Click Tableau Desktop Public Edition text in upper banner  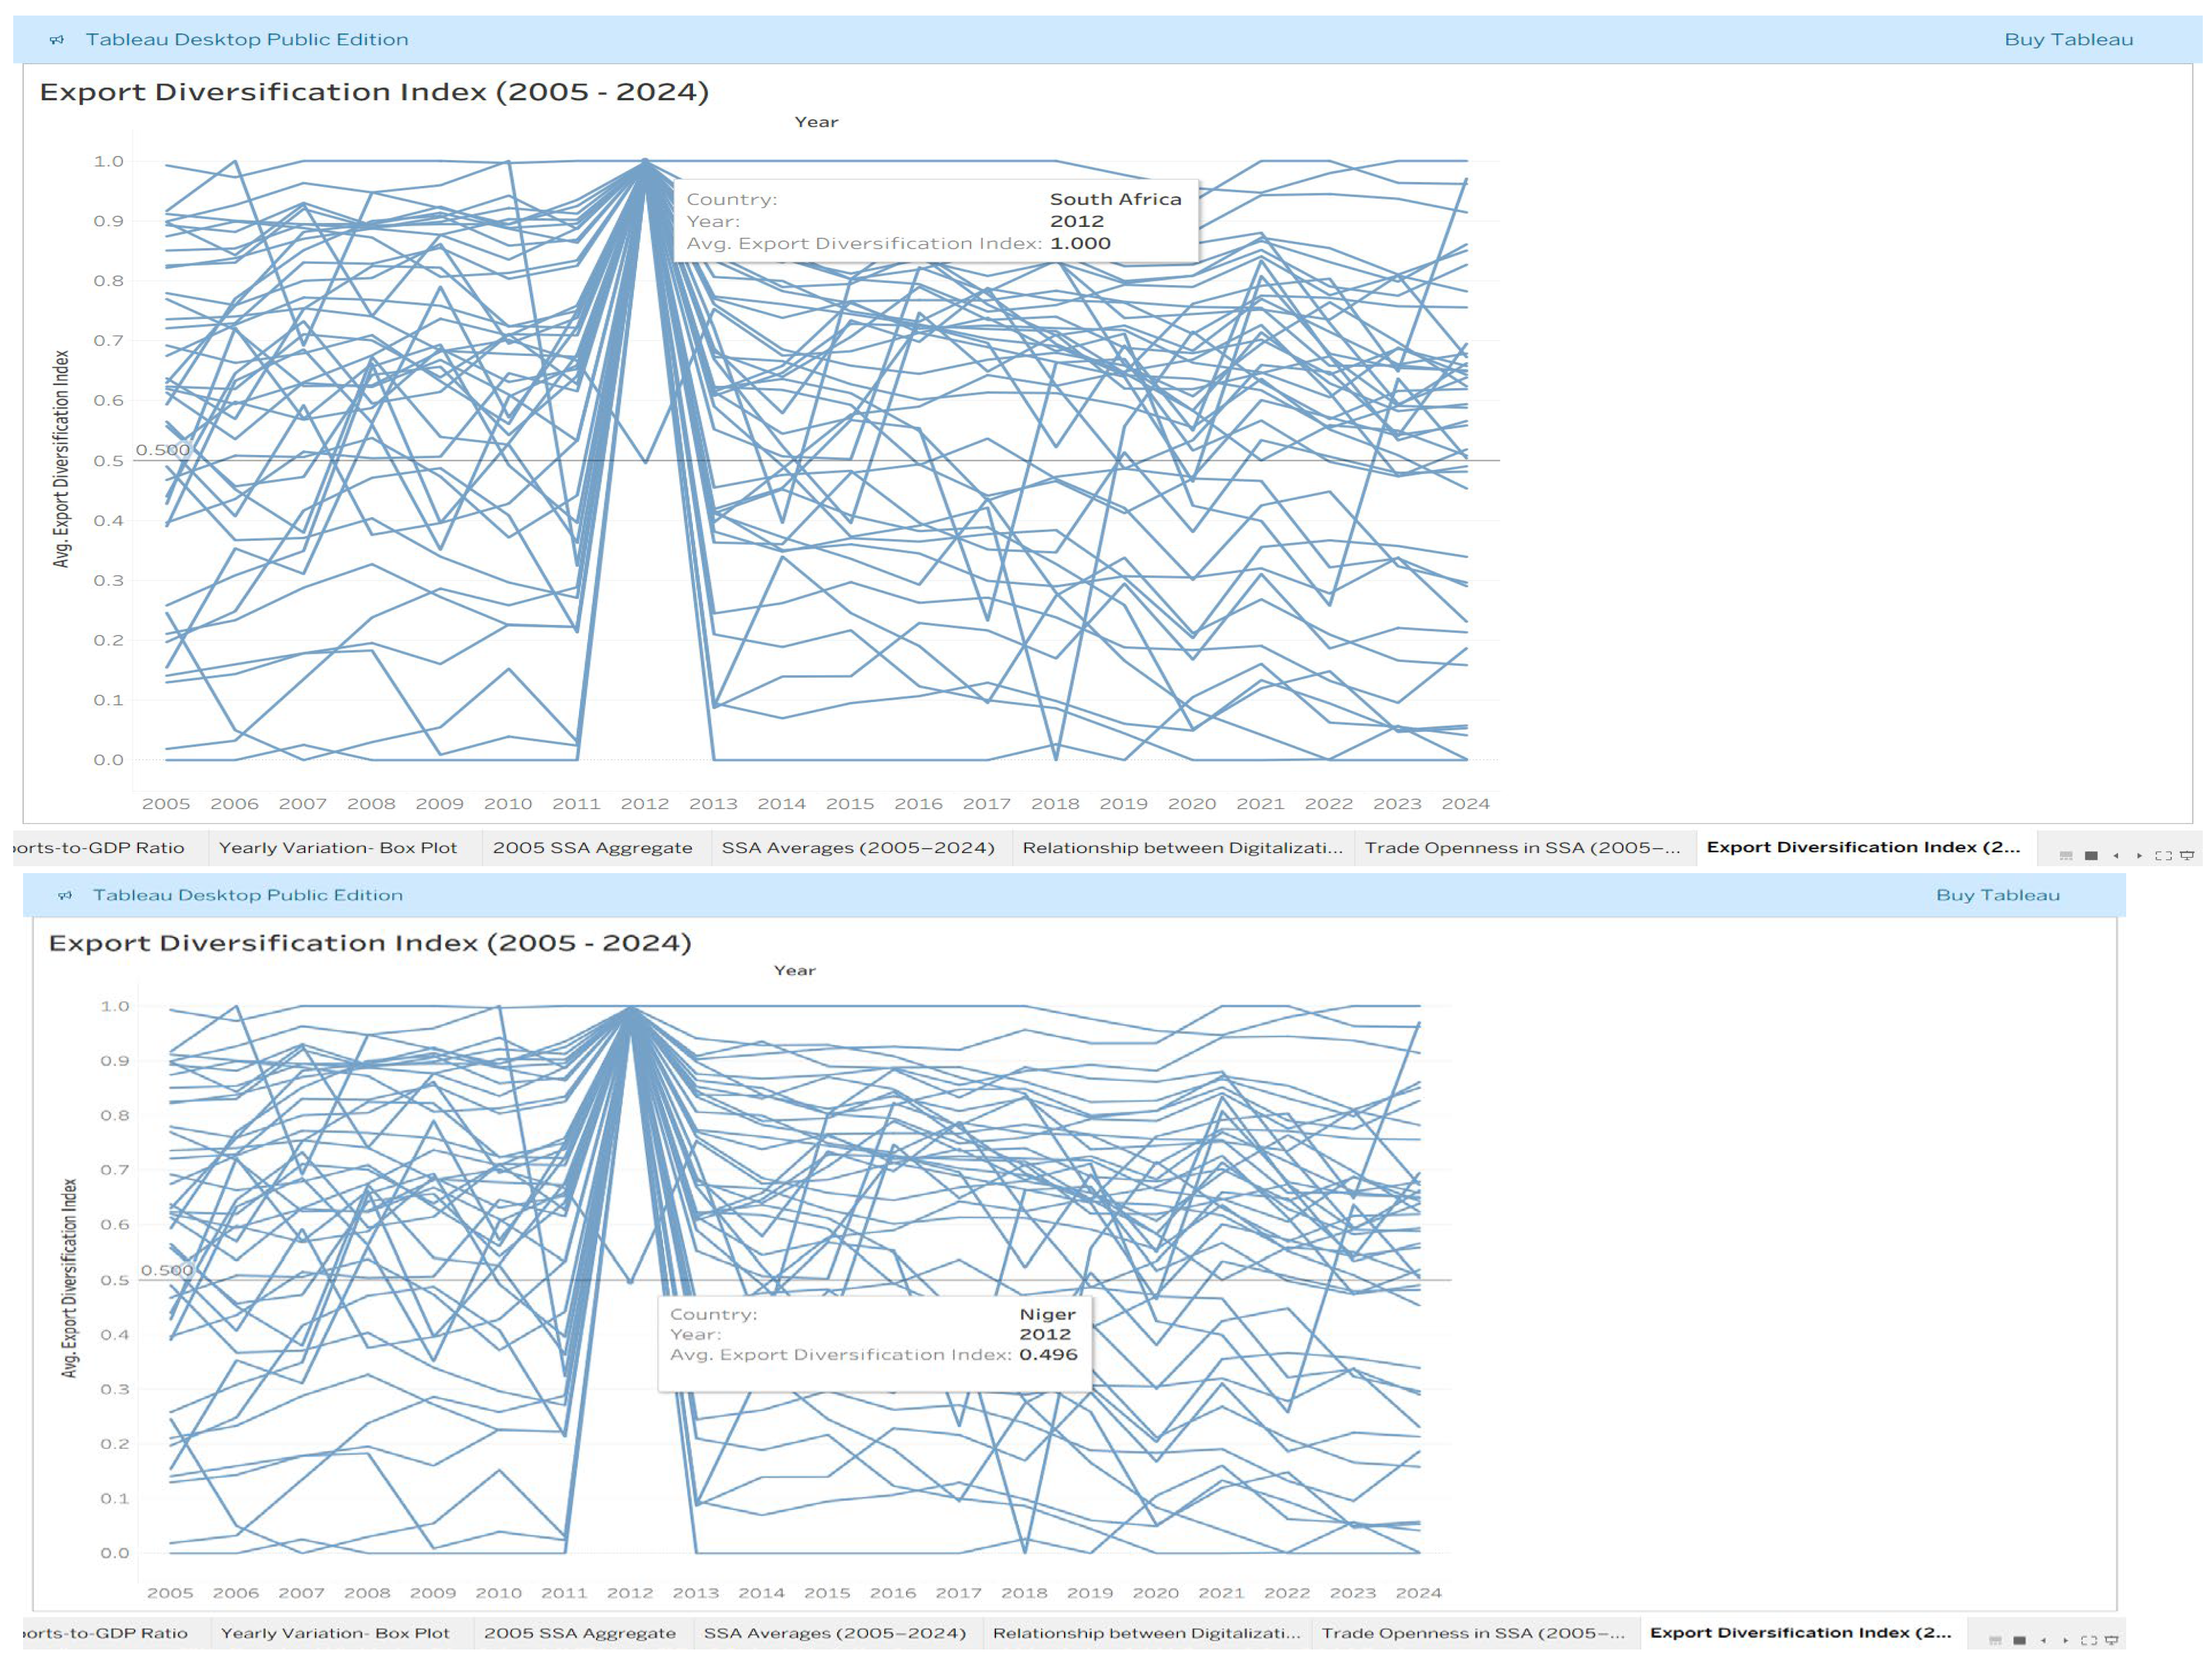[x=247, y=40]
